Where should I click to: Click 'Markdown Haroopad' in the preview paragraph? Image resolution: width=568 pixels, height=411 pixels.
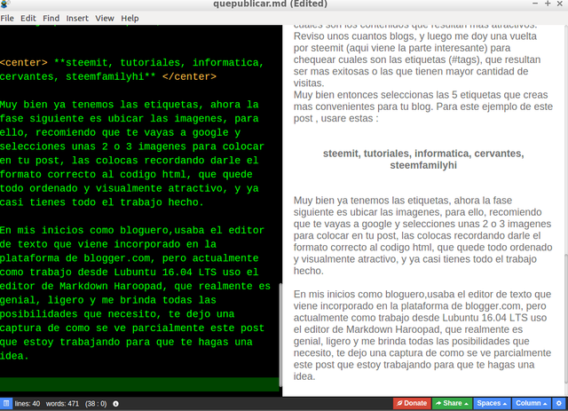[393, 329]
